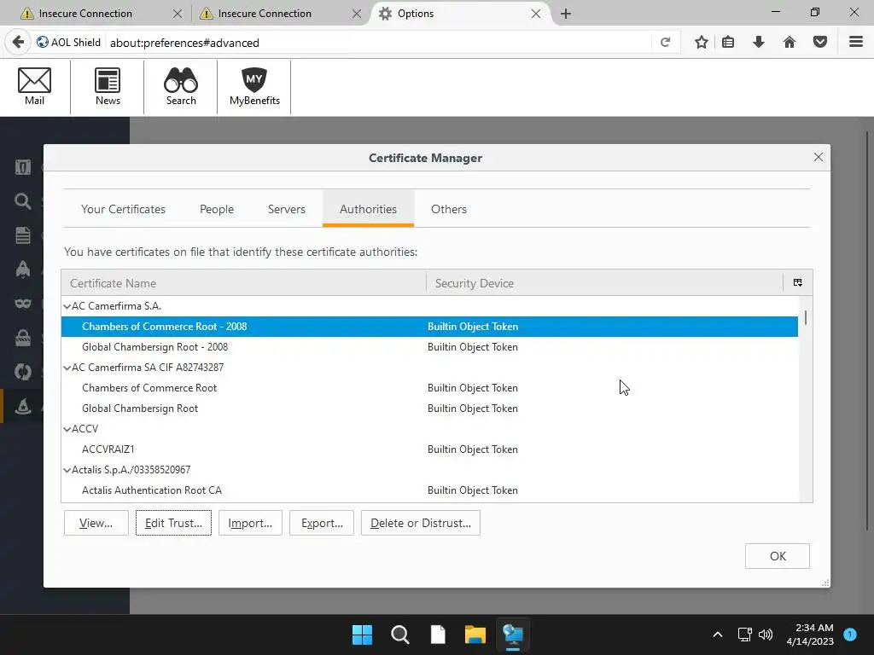
Task: Open the Mail shortcut icon
Action: pos(34,86)
